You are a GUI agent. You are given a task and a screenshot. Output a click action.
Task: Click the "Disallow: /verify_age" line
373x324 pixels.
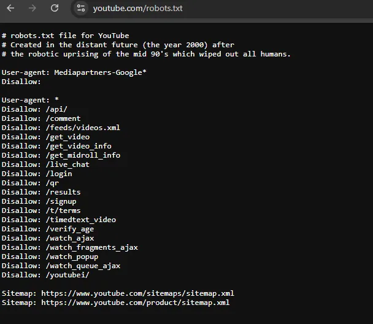48,229
